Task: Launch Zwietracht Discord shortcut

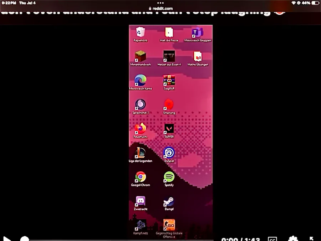Action: click(x=141, y=201)
